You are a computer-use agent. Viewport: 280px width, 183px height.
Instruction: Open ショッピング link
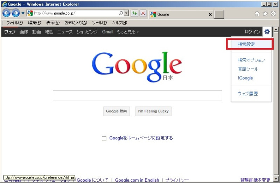click(87, 32)
